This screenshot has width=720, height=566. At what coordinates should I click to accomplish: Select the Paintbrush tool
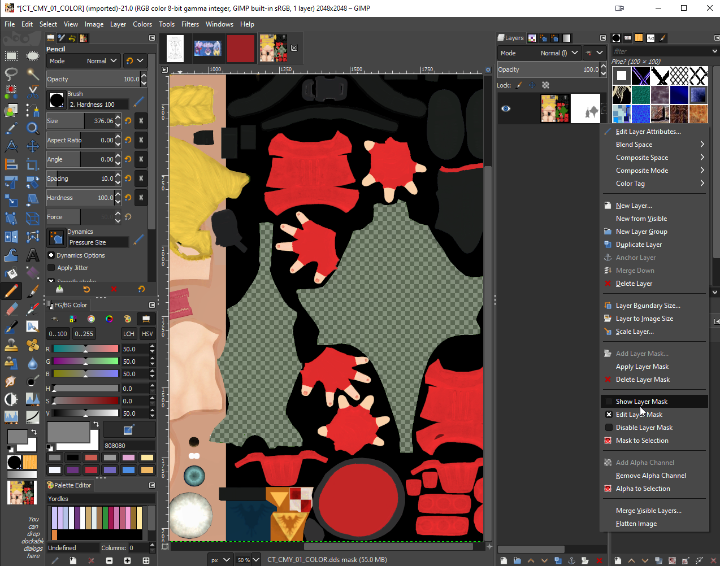(x=33, y=291)
